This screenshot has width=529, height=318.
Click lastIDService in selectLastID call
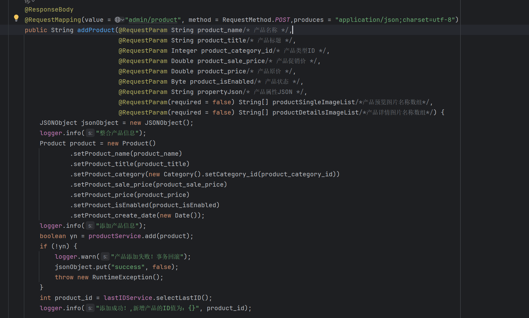[128, 298]
